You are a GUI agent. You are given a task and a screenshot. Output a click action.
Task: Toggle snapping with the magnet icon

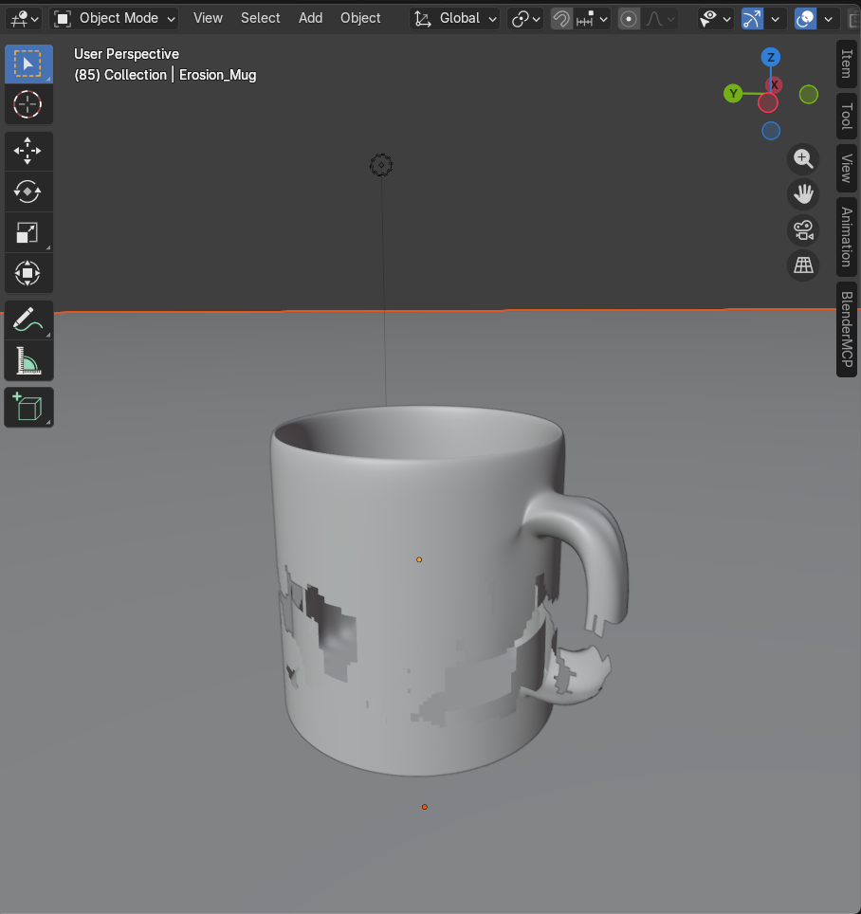(x=560, y=18)
